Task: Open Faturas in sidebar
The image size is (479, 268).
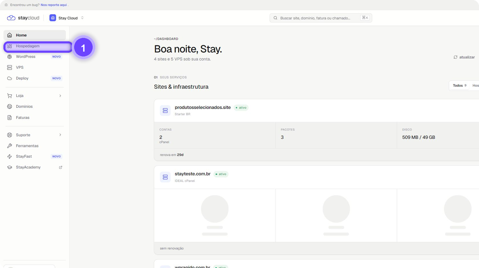Action: [x=34, y=117]
